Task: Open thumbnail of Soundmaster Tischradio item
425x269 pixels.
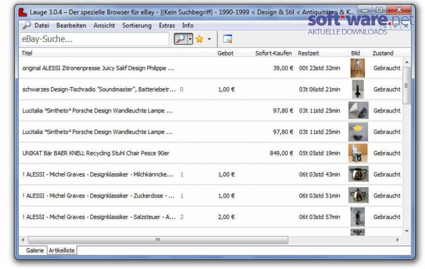Action: pyautogui.click(x=358, y=89)
